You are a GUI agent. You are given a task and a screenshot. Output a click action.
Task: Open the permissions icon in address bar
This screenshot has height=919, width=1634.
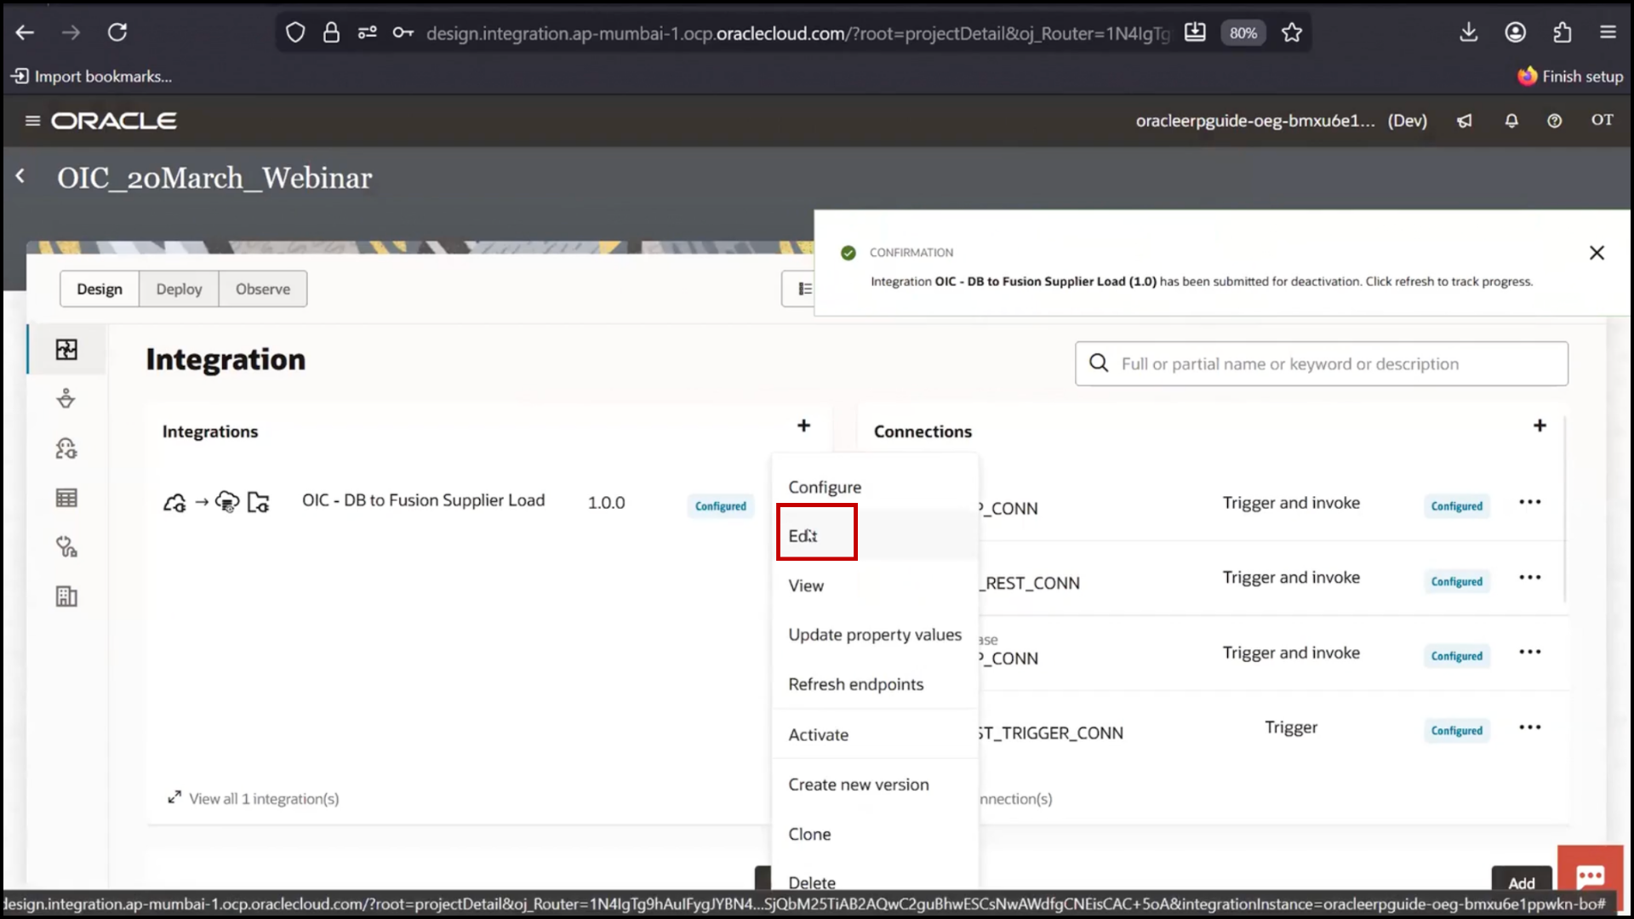tap(367, 32)
